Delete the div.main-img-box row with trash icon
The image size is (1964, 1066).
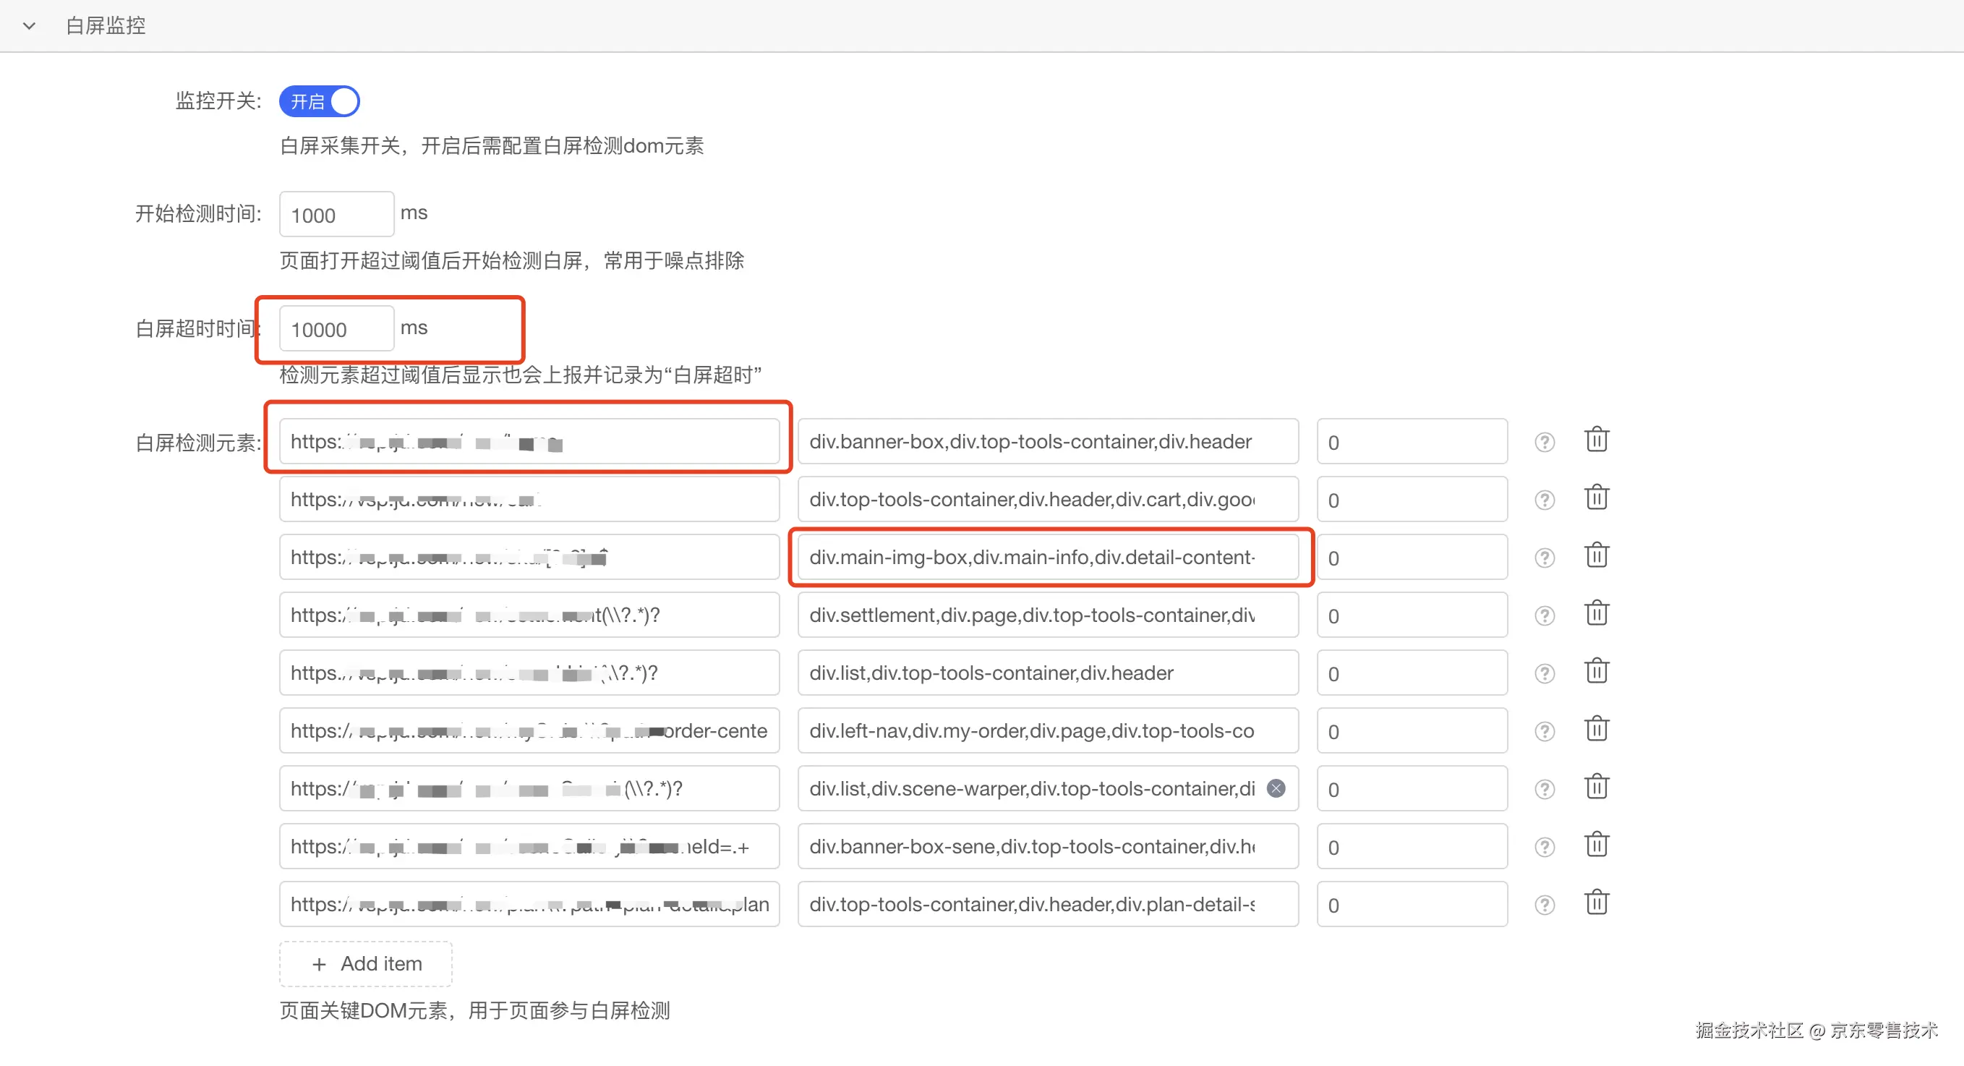(1596, 557)
